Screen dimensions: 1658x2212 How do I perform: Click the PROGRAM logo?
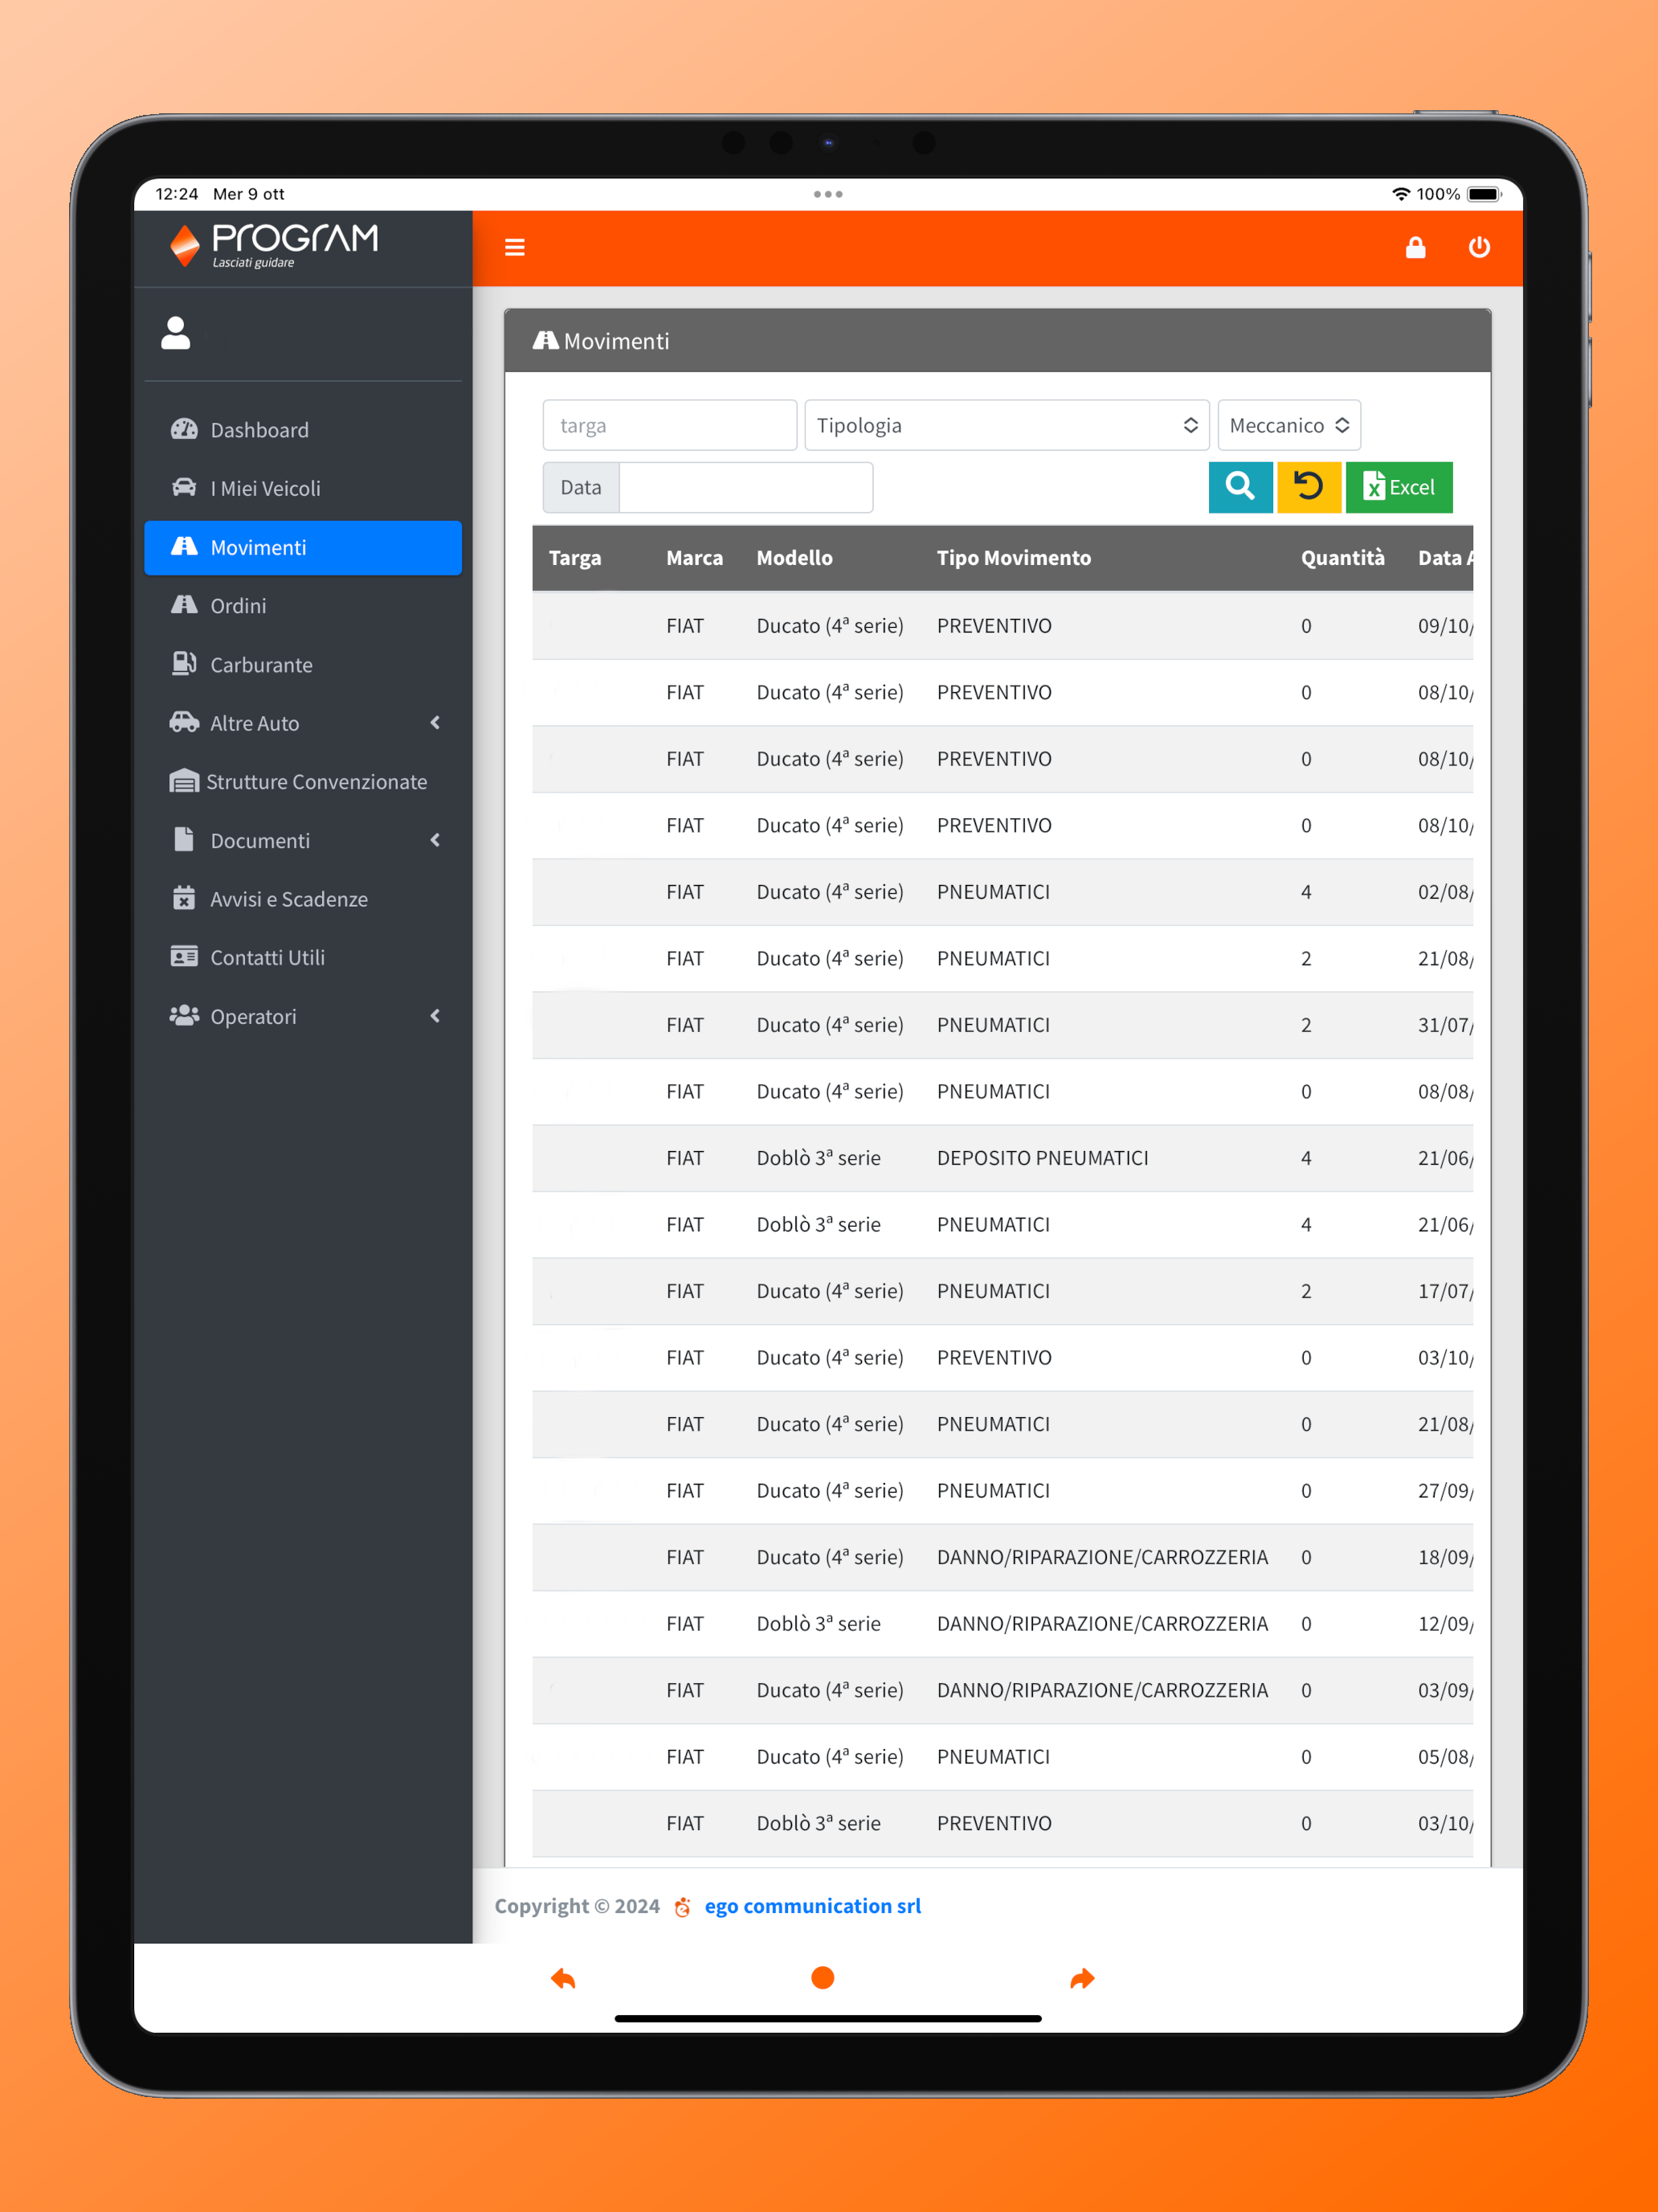click(x=273, y=246)
